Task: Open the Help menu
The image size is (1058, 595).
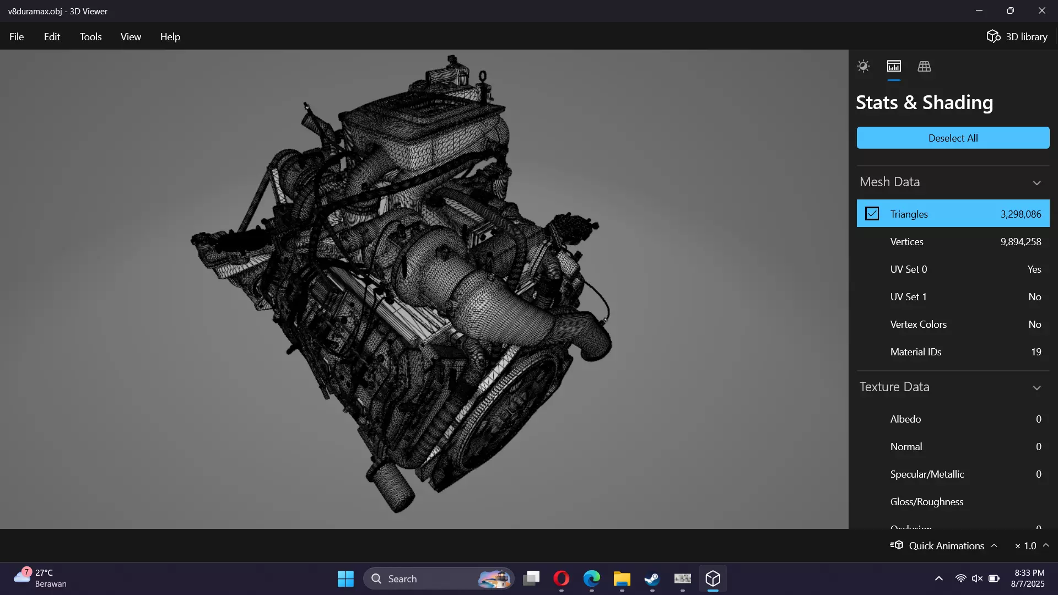Action: point(170,36)
